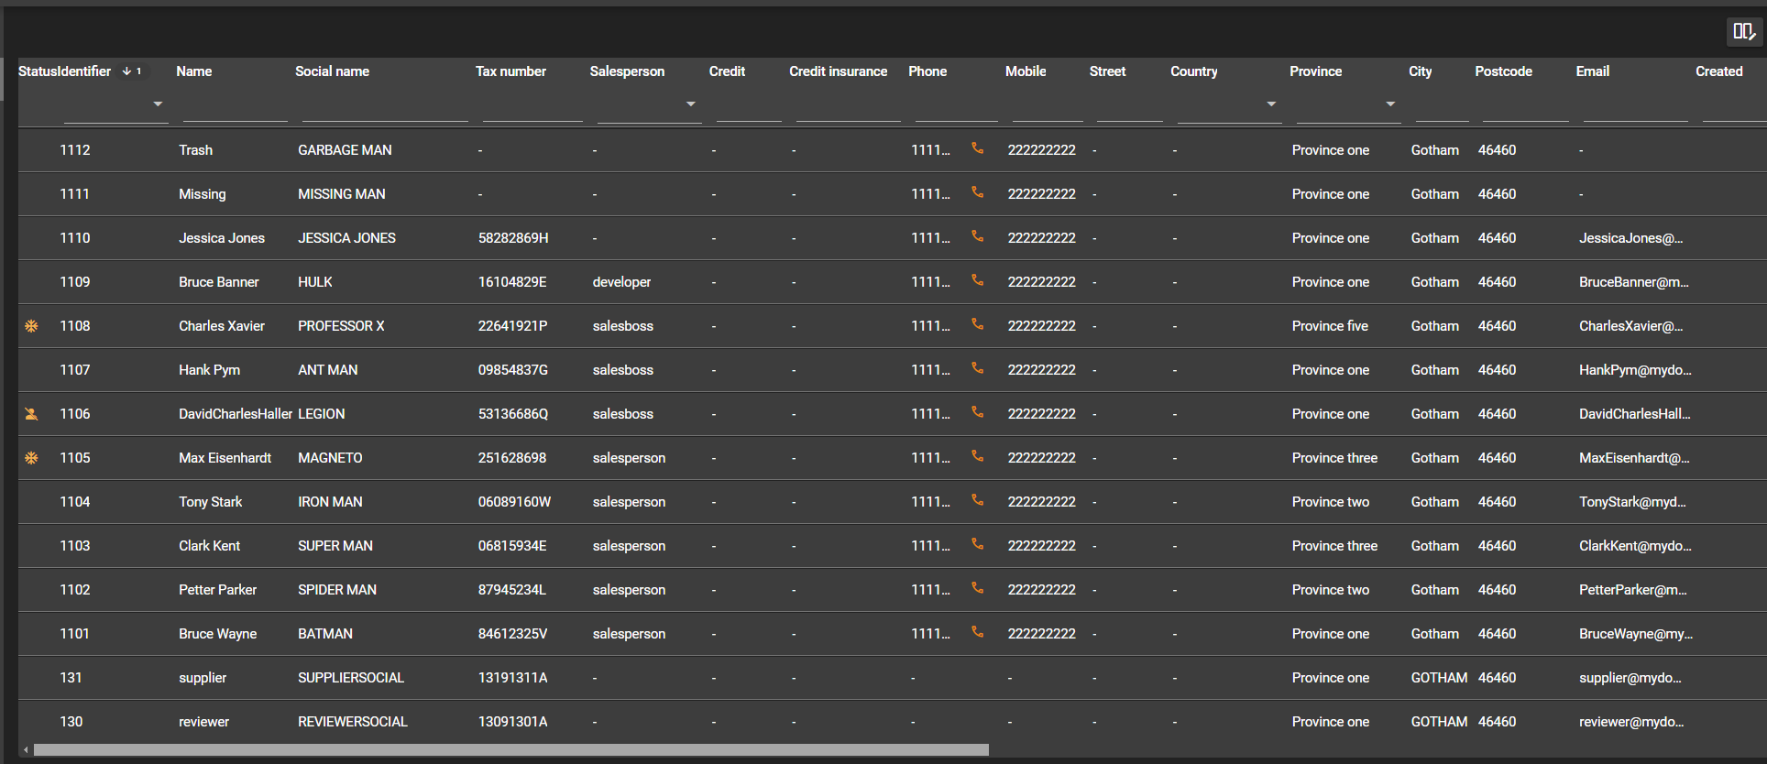Viewport: 1767px width, 764px height.
Task: Select the tax number '13091301A'
Action: pos(513,722)
